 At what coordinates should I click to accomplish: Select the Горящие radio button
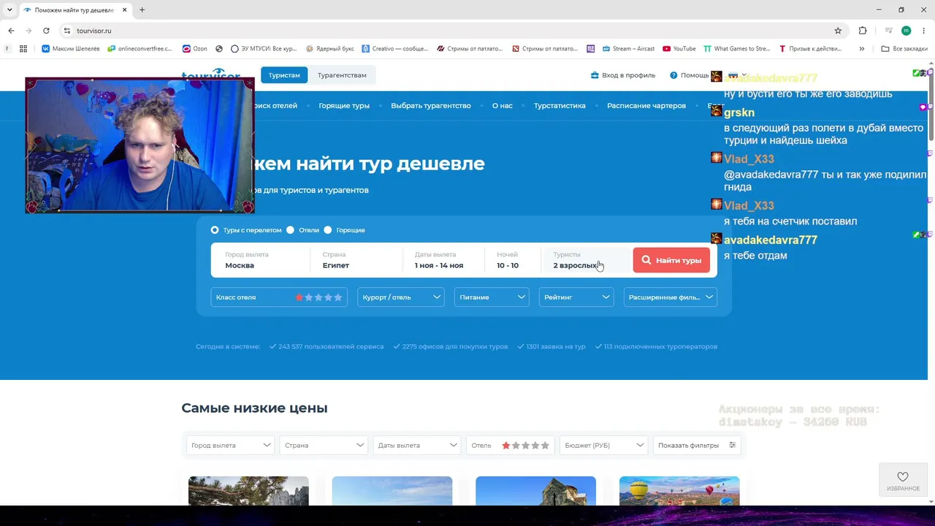click(327, 230)
